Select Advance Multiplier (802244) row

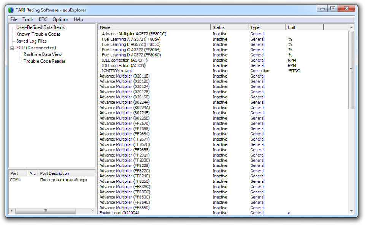[223, 102]
